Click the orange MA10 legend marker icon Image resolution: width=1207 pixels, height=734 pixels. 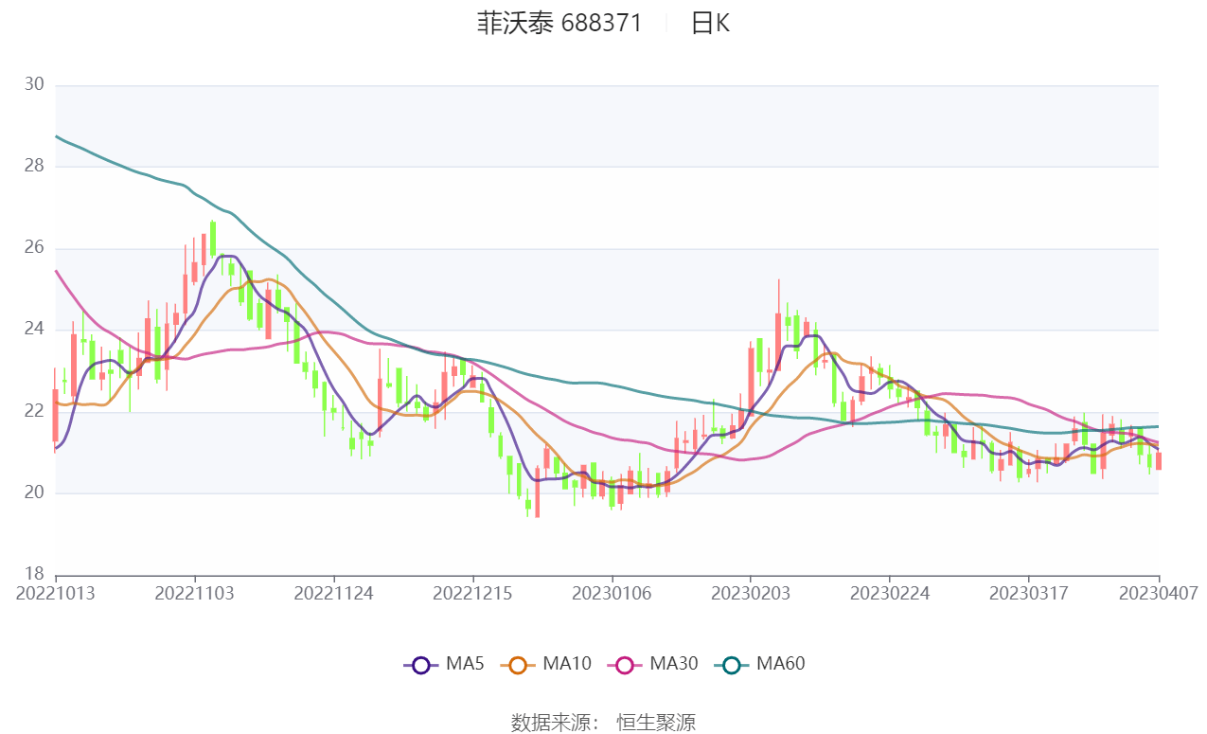pyautogui.click(x=520, y=664)
